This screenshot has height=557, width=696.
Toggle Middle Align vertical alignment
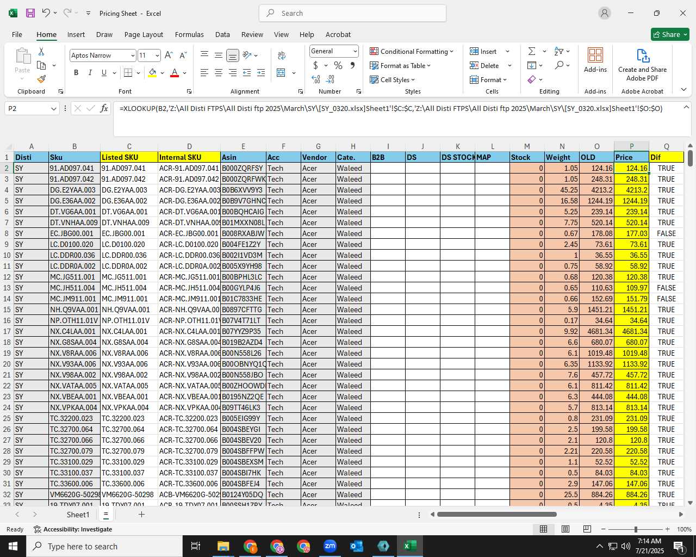[x=219, y=55]
